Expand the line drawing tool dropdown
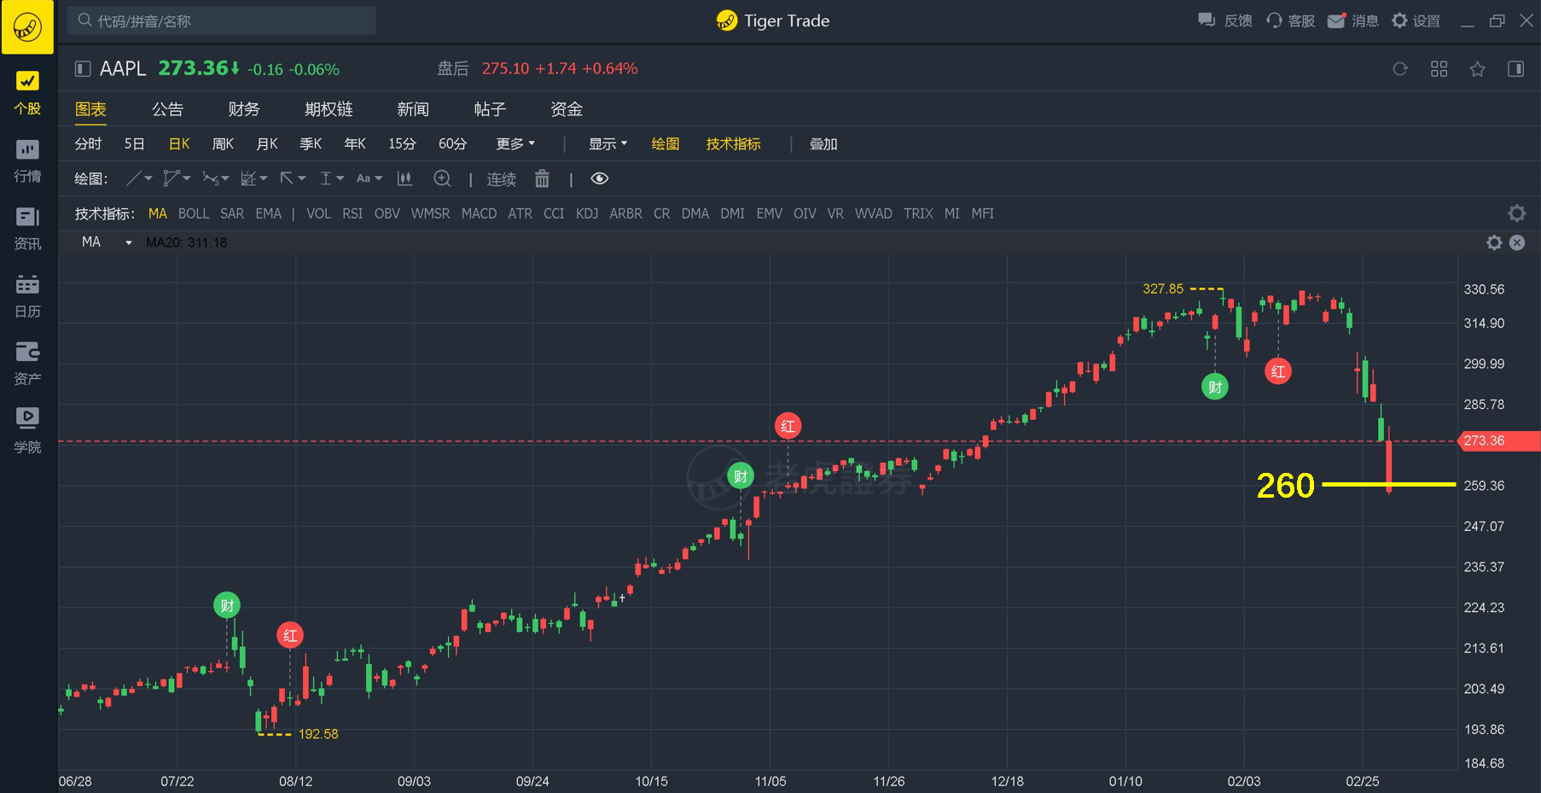1541x793 pixels. point(148,178)
